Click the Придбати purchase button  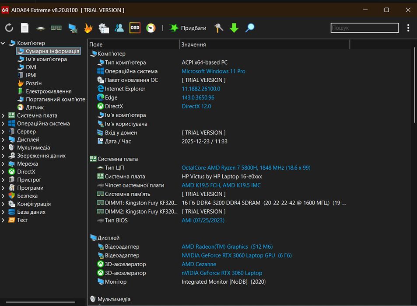pos(188,28)
